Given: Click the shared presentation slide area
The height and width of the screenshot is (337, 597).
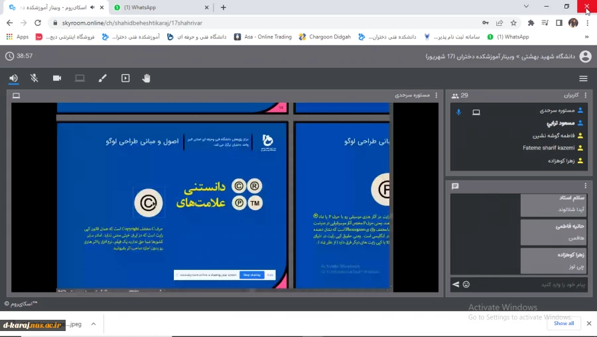Looking at the screenshot, I should pos(225,197).
